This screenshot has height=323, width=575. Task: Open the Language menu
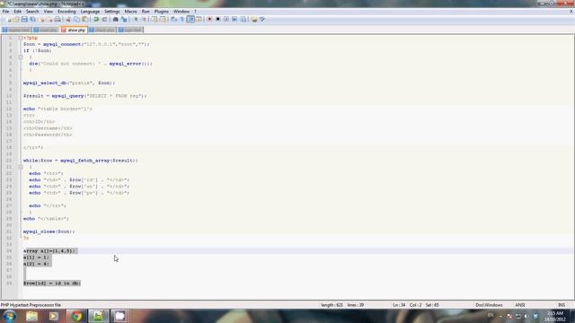coord(90,12)
